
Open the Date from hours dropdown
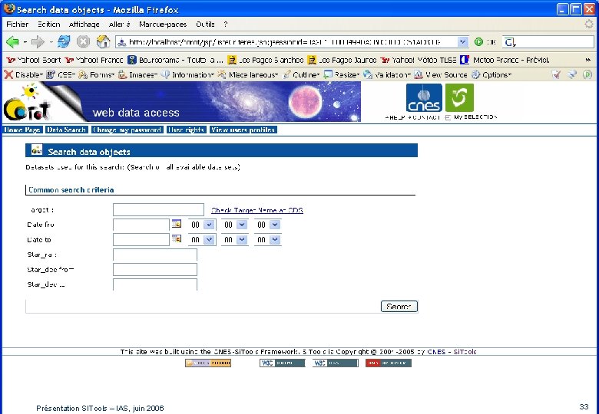click(x=209, y=225)
